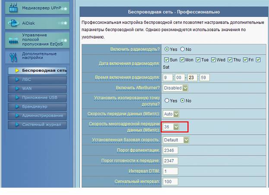Open Системный журнал page
This screenshot has width=269, height=195.
click(37, 125)
